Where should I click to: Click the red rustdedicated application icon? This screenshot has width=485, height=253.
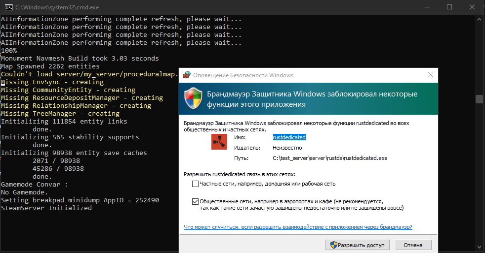[219, 142]
